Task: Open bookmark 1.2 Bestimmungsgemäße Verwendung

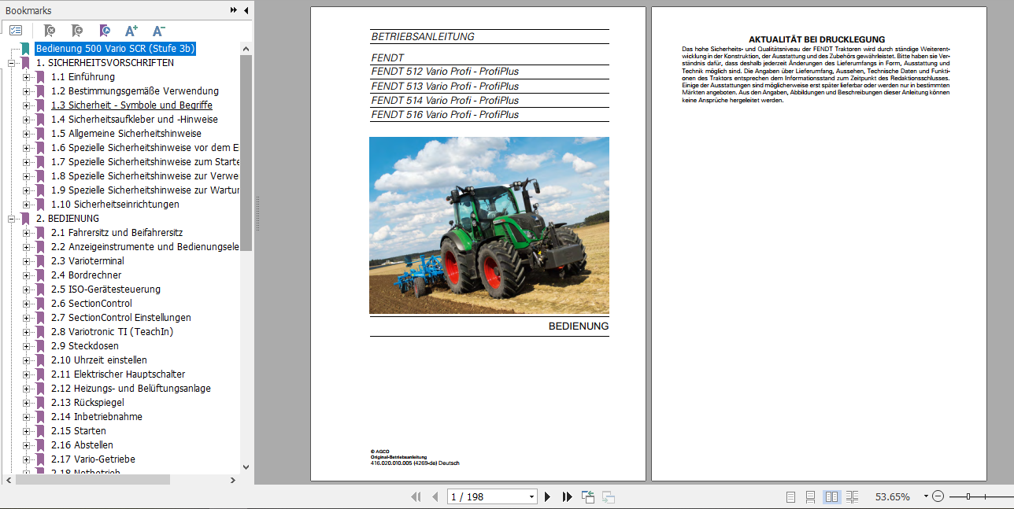Action: pos(135,91)
